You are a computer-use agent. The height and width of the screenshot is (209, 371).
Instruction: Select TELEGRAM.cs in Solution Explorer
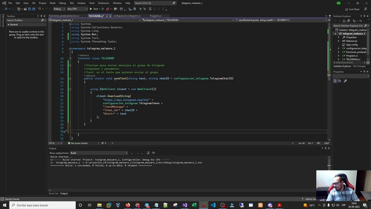tap(353, 59)
